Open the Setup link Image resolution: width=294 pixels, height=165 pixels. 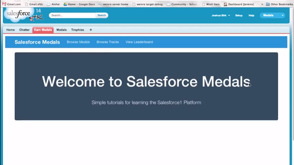pyautogui.click(x=239, y=15)
